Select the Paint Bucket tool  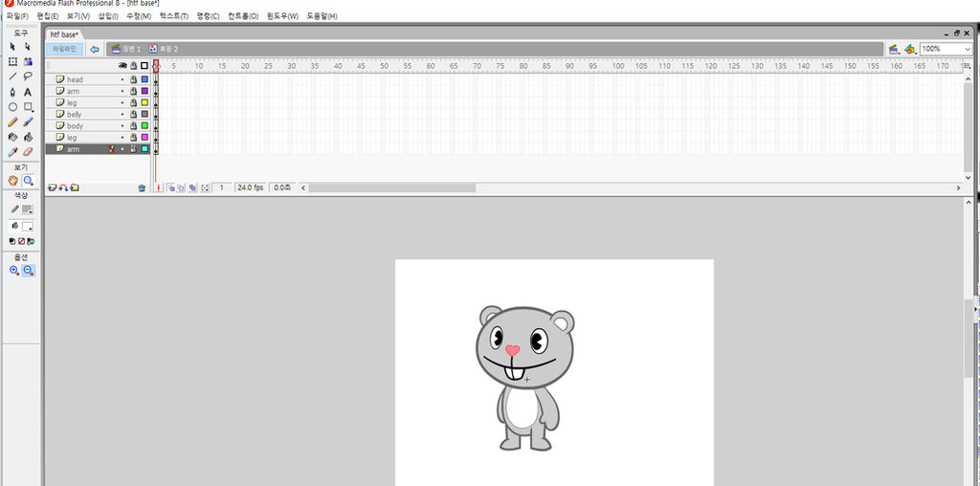(x=28, y=137)
